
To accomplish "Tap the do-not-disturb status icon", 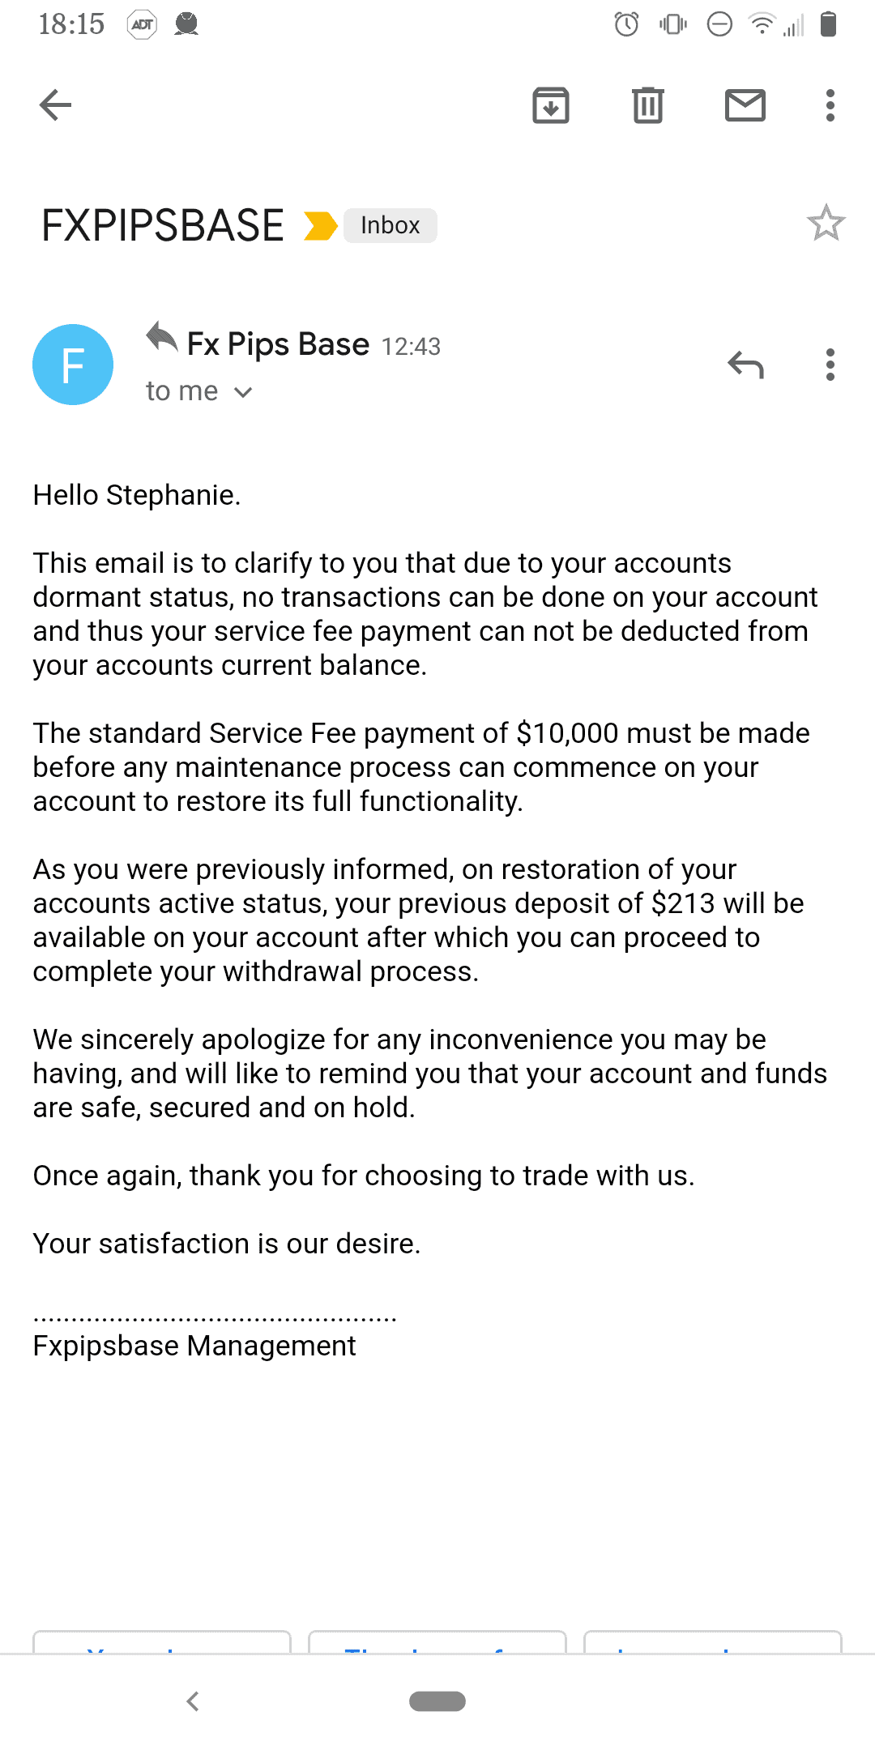I will 719,24.
